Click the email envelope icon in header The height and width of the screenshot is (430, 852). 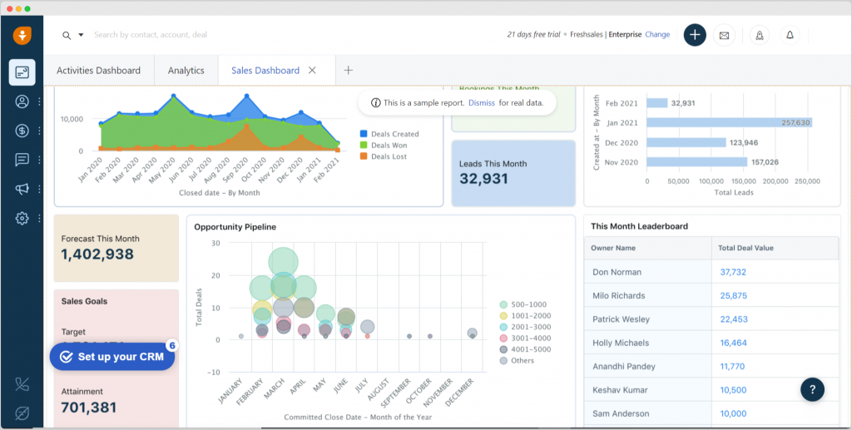pyautogui.click(x=724, y=35)
